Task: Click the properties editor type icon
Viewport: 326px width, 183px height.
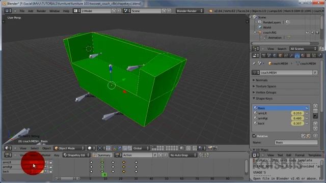Action: 256,55
